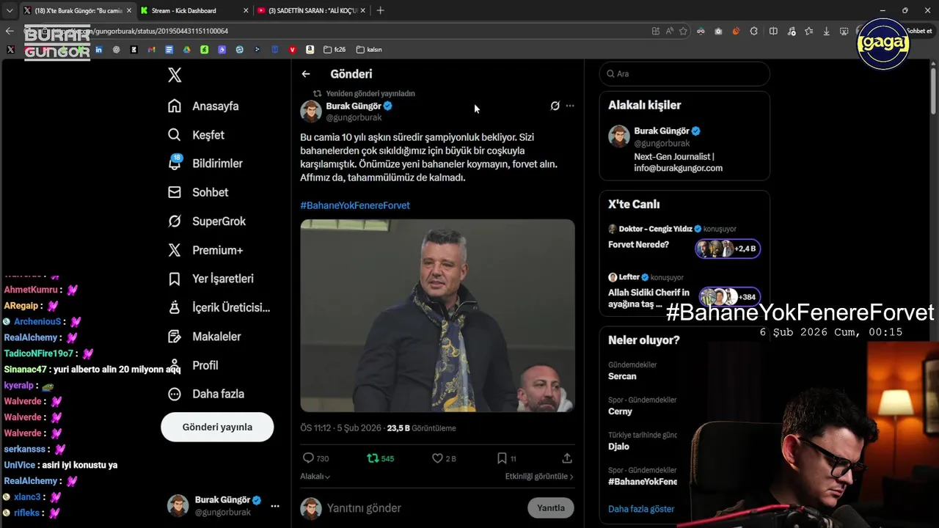
Task: Open Bildirimler with 18 unread badge
Action: [x=205, y=164]
